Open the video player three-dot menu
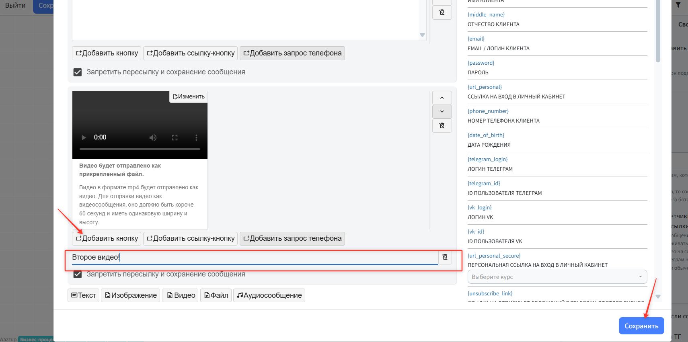Viewport: 688px width, 342px height. tap(196, 137)
